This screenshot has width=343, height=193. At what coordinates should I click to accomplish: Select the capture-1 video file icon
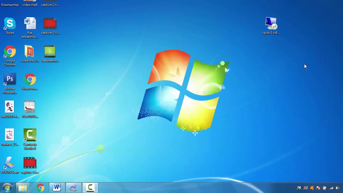pos(30,165)
